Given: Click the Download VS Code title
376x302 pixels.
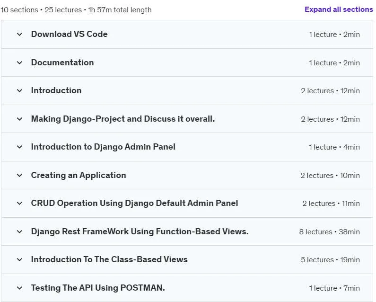Looking at the screenshot, I should tap(70, 34).
